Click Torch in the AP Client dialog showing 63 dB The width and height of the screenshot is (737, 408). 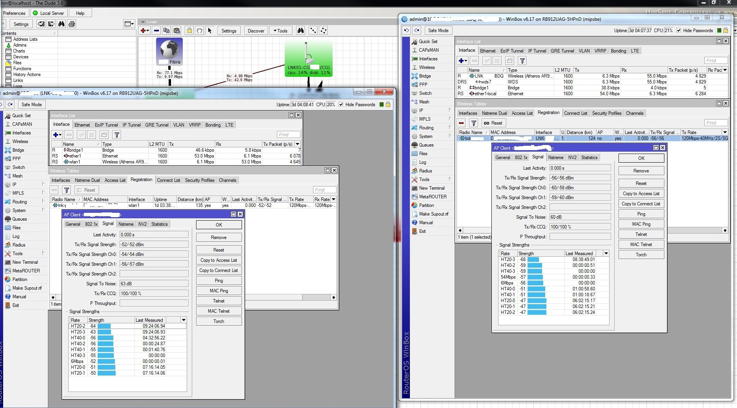219,321
